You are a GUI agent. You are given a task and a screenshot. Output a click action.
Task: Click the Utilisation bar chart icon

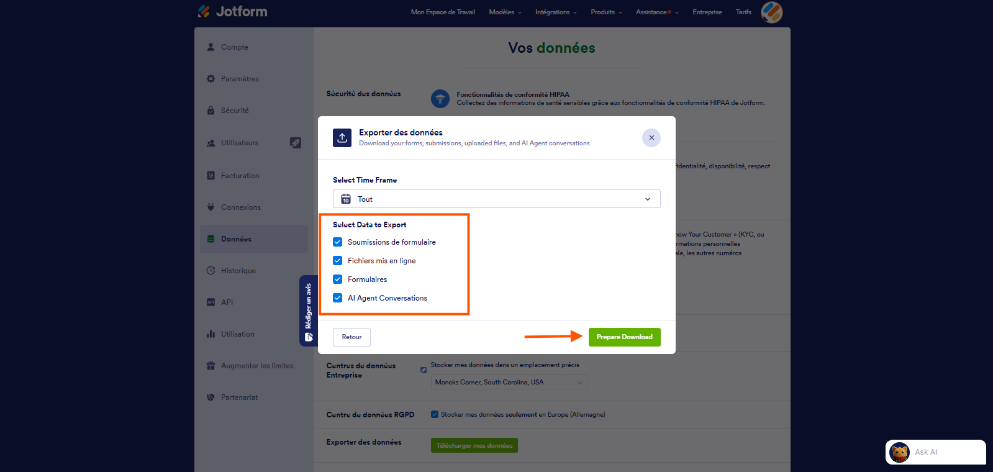tap(211, 334)
